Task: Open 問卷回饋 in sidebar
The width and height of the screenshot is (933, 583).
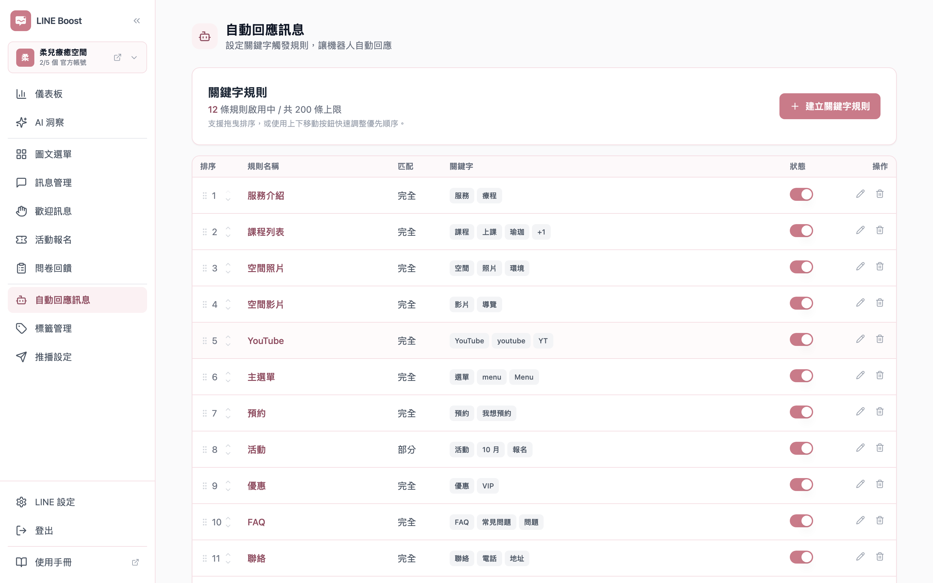Action: point(77,269)
